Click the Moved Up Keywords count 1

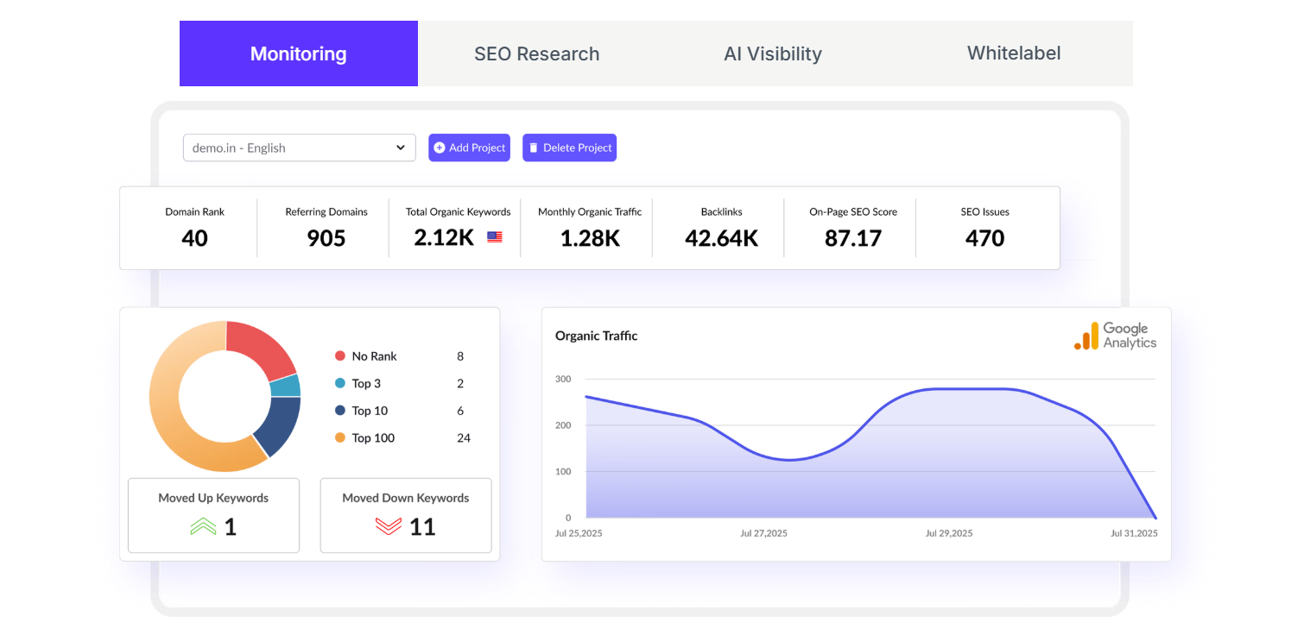coord(230,526)
